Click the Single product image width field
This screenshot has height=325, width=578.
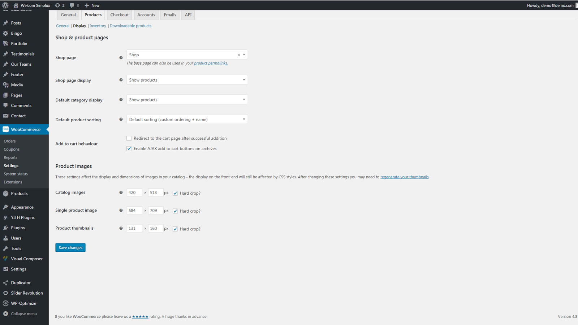[x=134, y=210]
